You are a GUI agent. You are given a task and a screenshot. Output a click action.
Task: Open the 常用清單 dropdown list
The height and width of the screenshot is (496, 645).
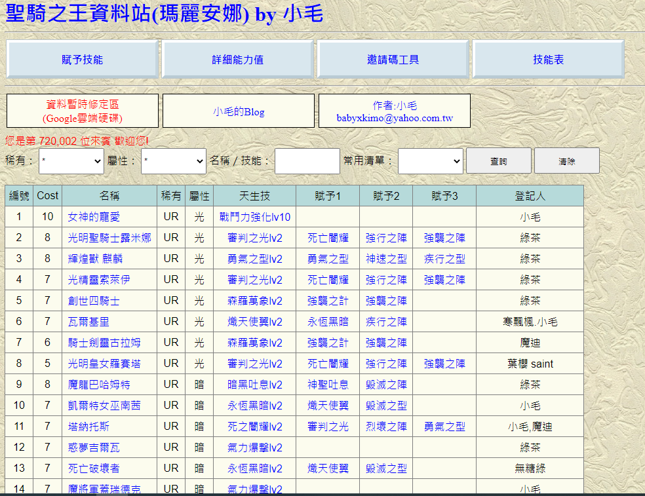pos(431,161)
